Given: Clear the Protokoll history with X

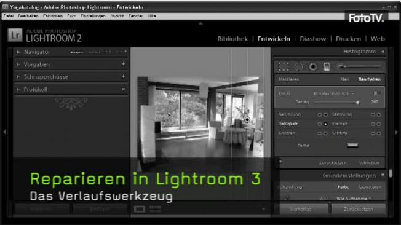Looking at the screenshot, I should [x=123, y=89].
